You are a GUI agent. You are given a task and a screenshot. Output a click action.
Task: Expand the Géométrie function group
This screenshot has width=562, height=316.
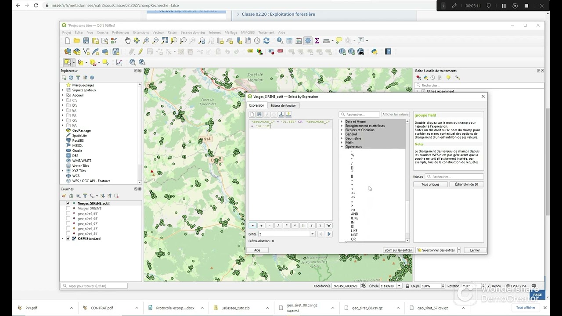point(342,138)
